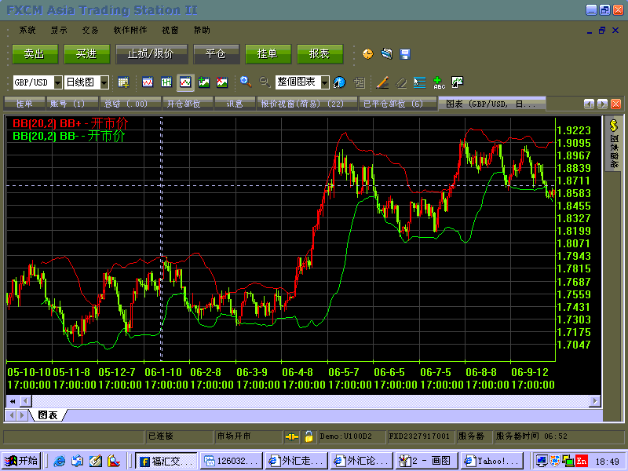This screenshot has height=471, width=628.
Task: Click the zoom out magnifier icon
Action: [x=265, y=82]
